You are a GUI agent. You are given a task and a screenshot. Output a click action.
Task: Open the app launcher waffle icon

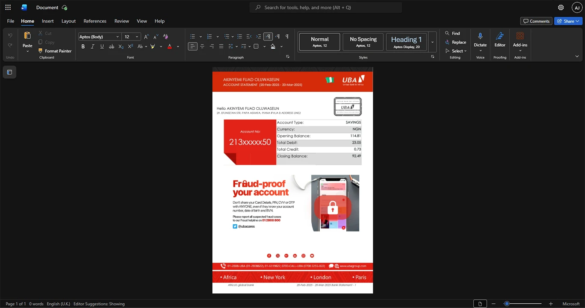click(x=8, y=7)
